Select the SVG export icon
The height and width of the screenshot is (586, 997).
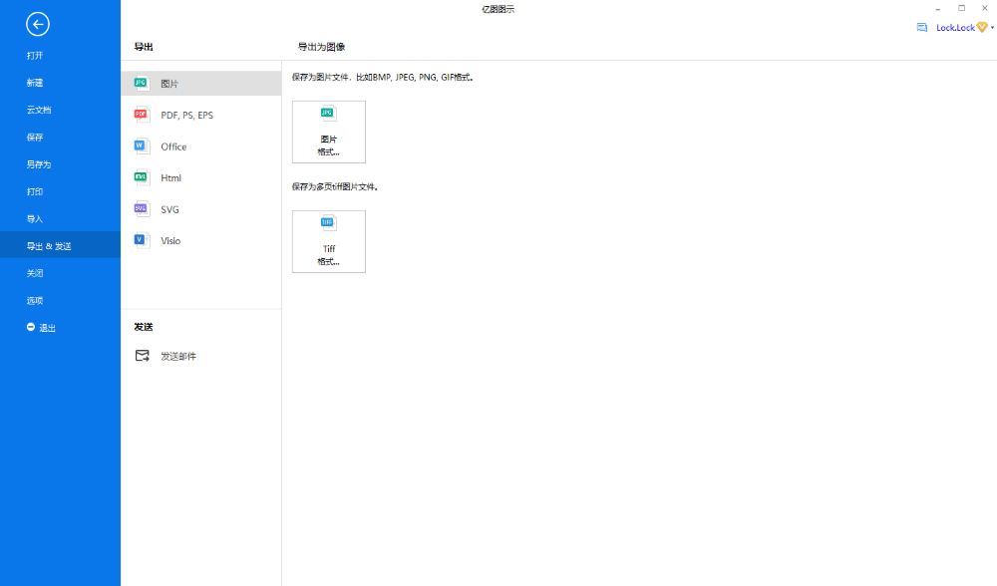click(x=142, y=209)
